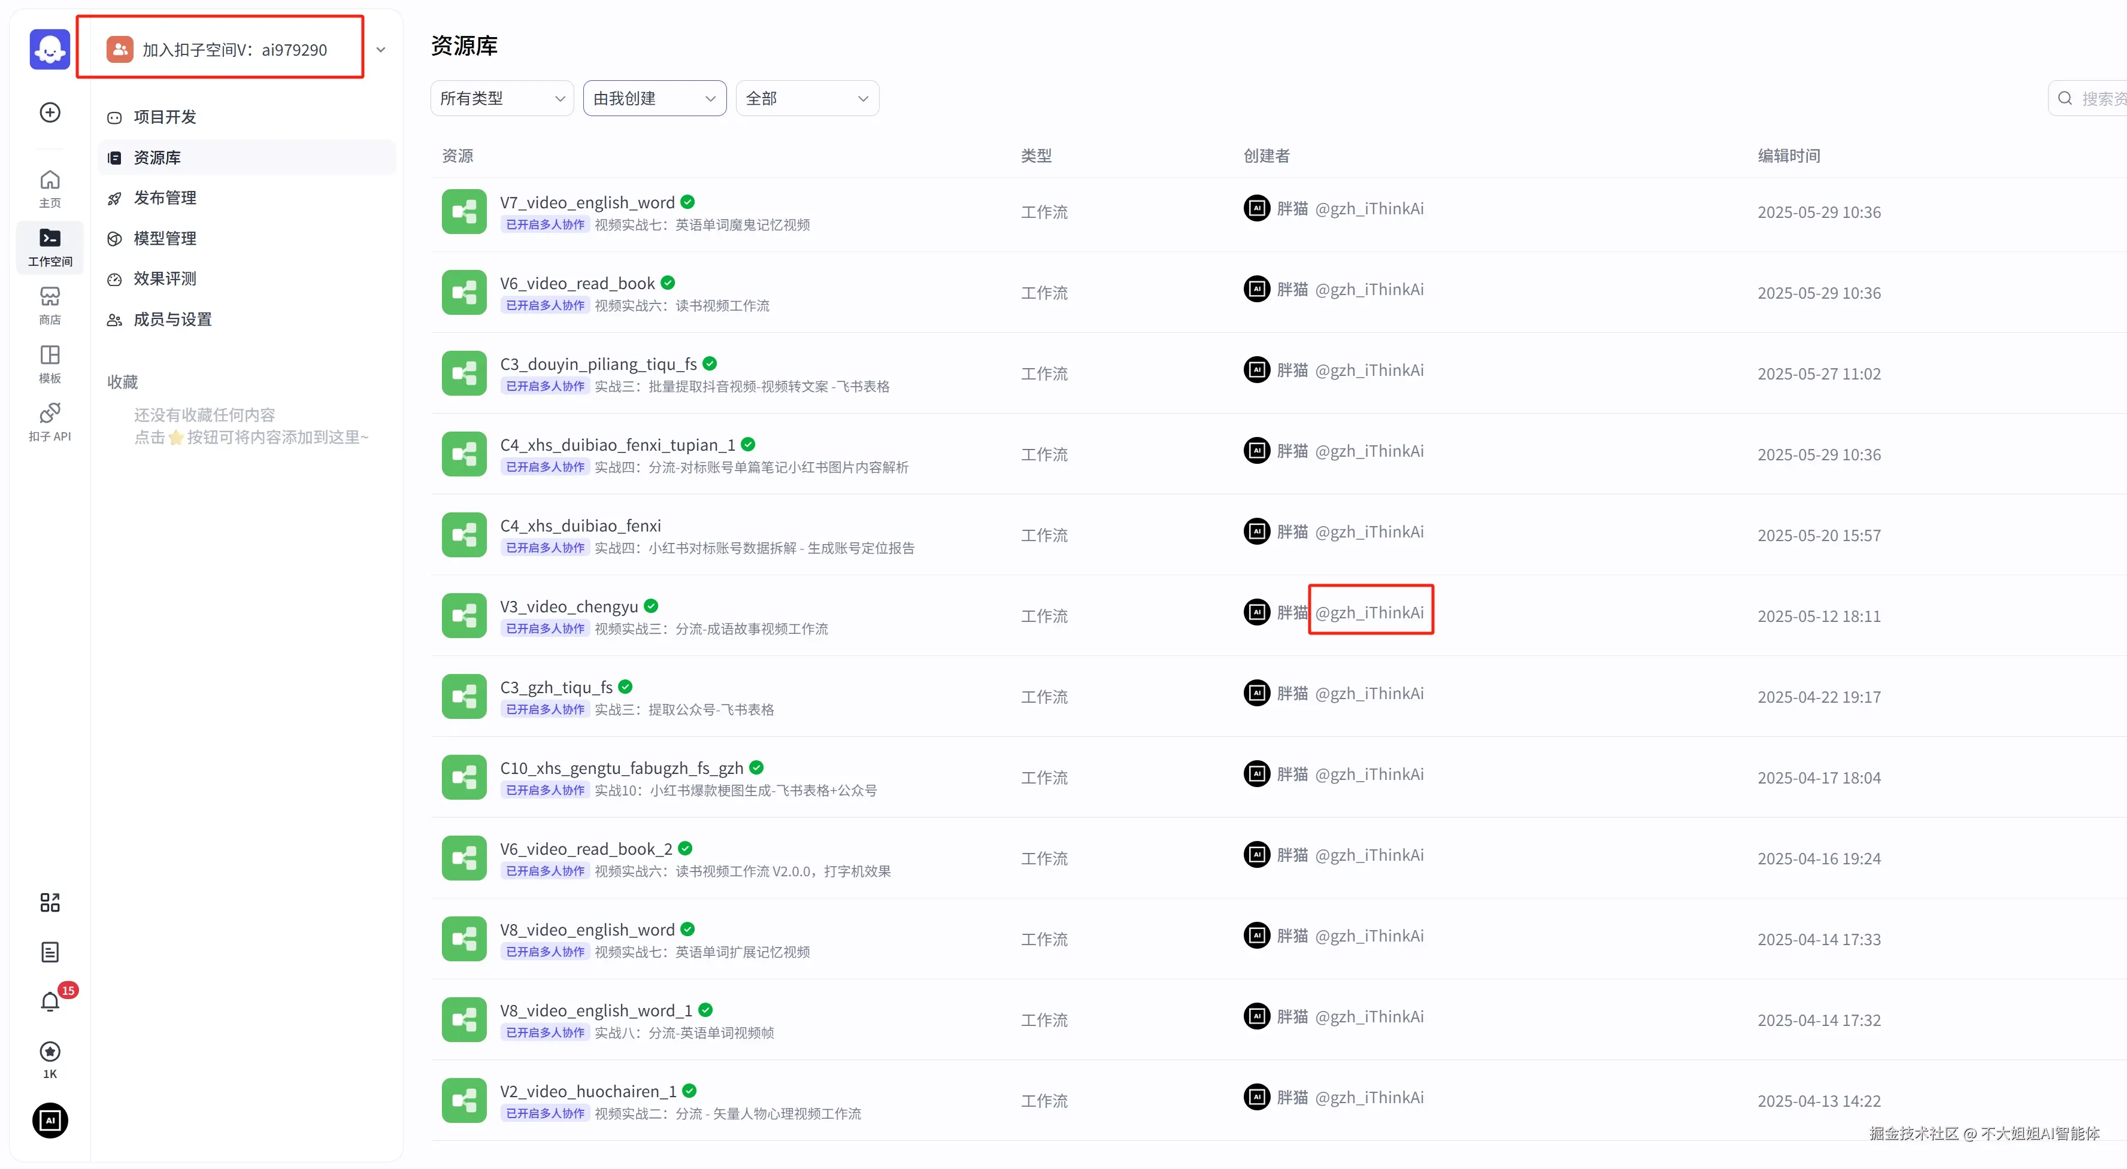Go to 项目开发 menu item
Viewport: 2127px width, 1169px height.
165,117
